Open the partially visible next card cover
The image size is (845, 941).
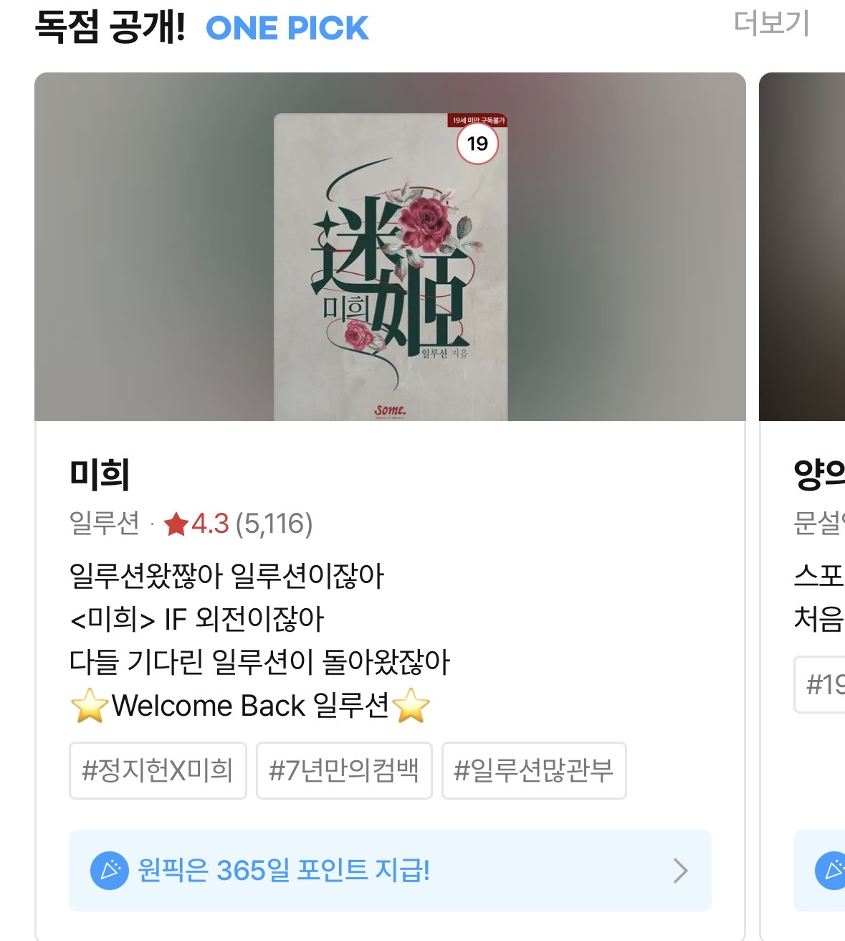802,247
